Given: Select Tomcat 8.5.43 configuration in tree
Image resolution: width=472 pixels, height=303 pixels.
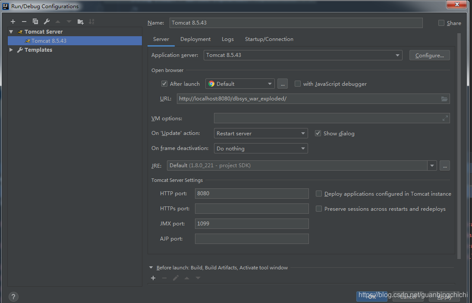Looking at the screenshot, I should [75, 41].
